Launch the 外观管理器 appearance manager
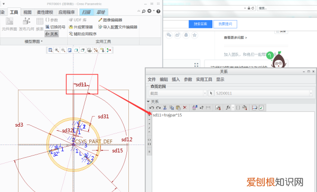This screenshot has width=317, height=192. point(81,27)
